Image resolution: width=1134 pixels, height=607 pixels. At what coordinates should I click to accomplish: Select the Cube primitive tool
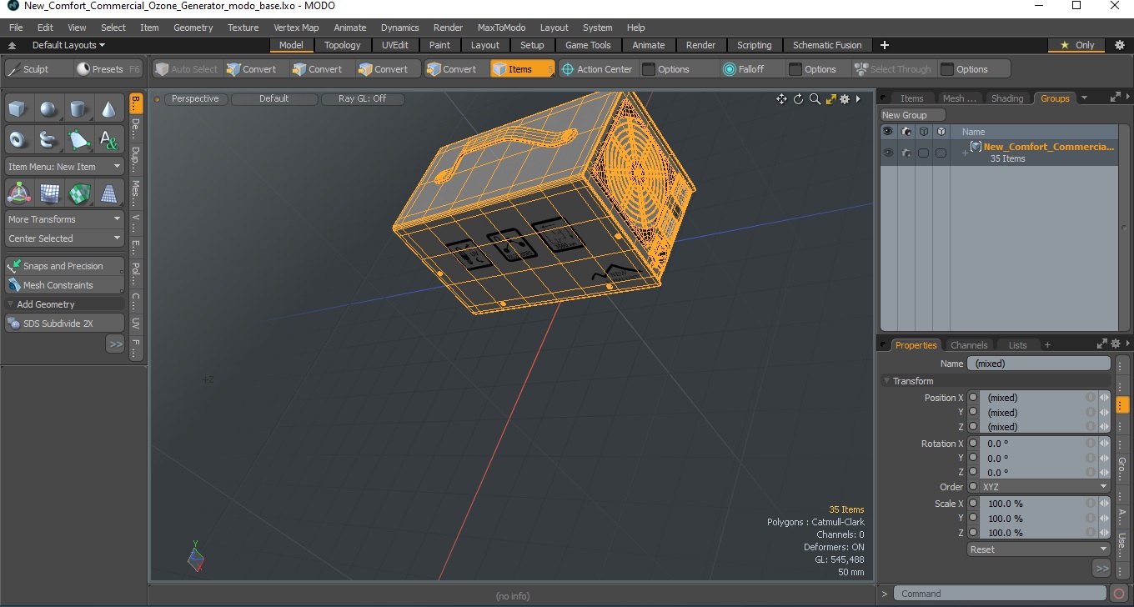[x=18, y=109]
